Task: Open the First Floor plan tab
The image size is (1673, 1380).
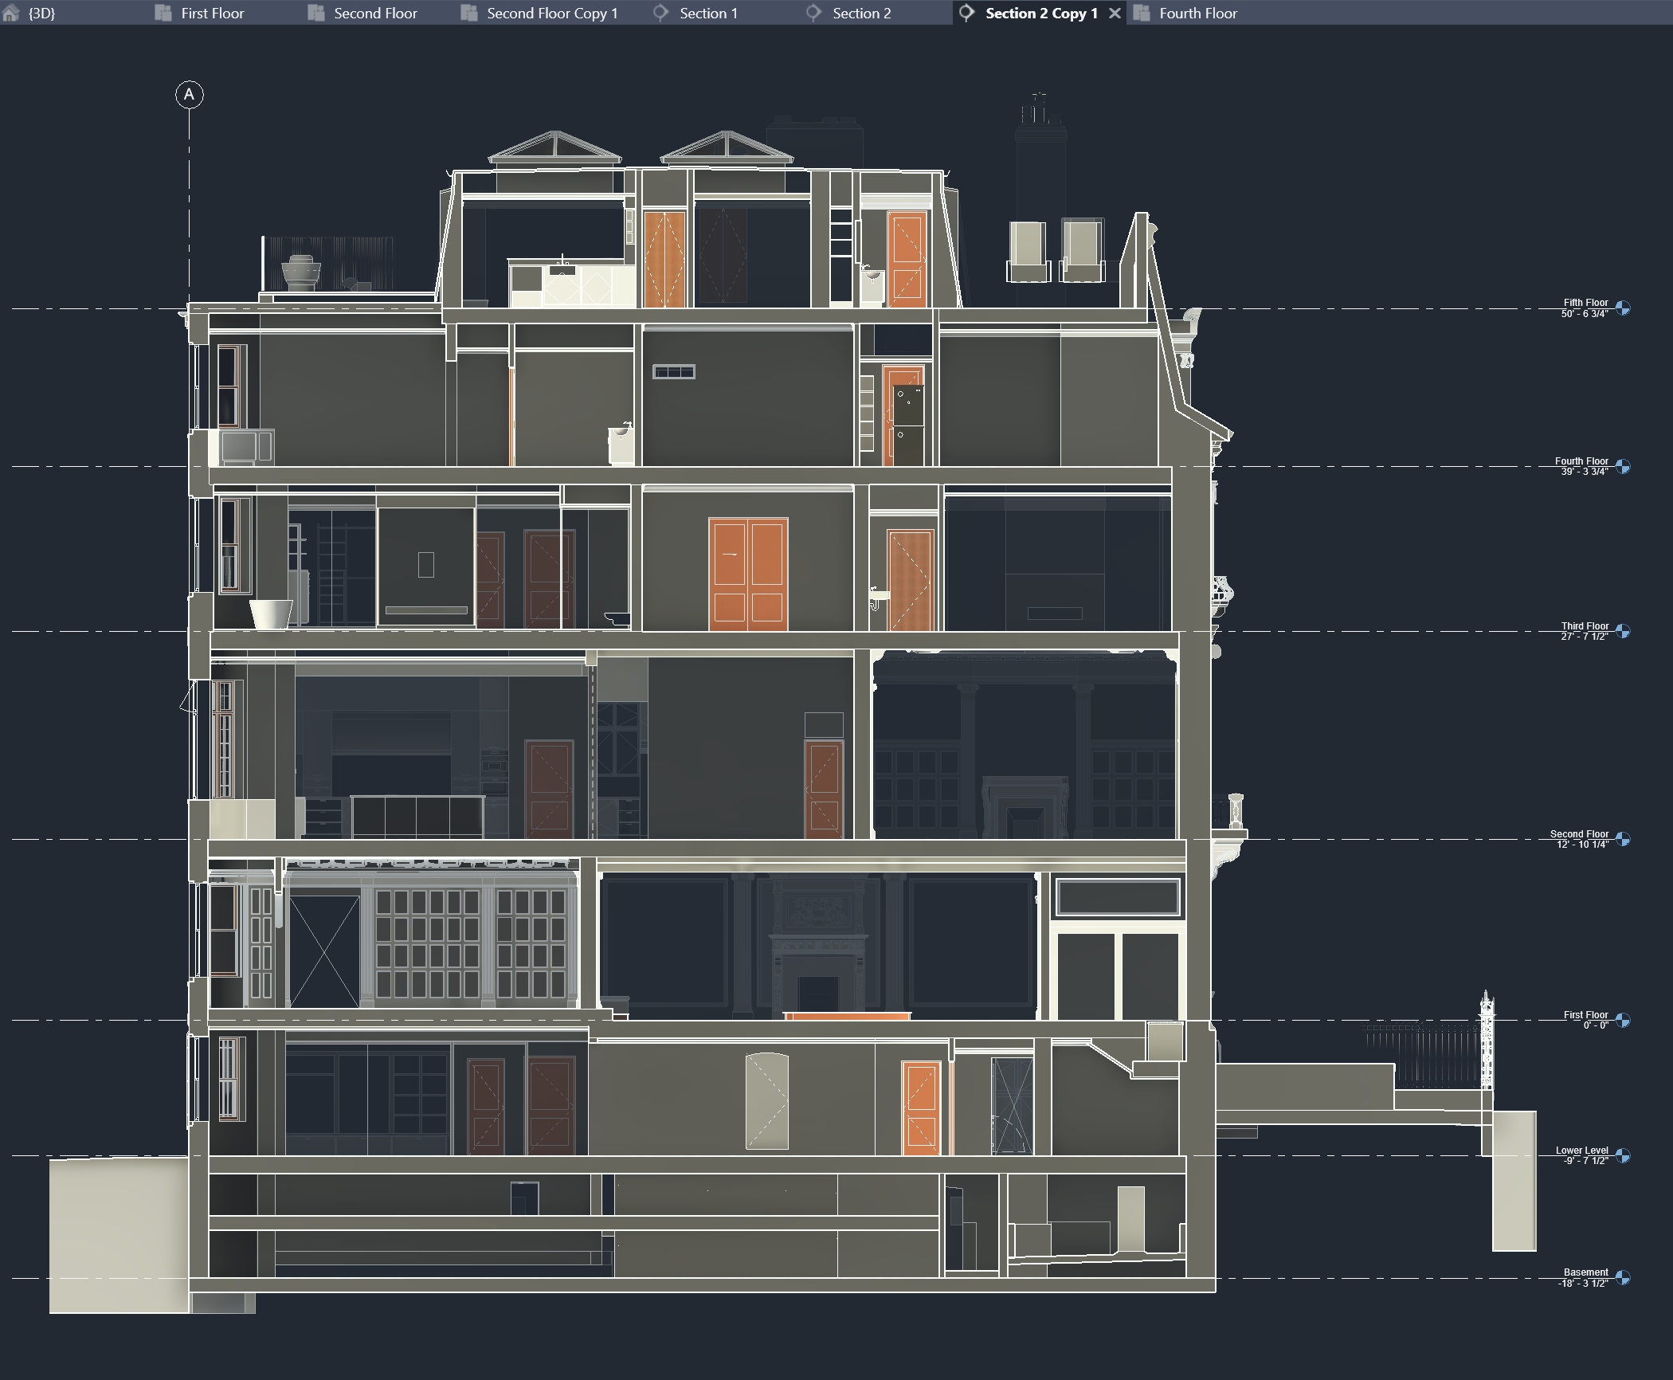Action: (211, 13)
